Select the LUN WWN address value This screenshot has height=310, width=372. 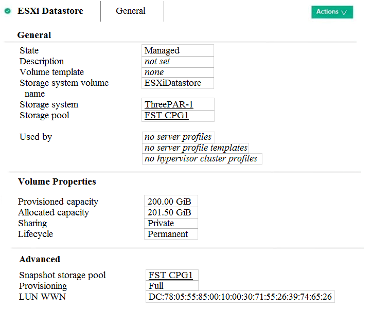pyautogui.click(x=240, y=297)
